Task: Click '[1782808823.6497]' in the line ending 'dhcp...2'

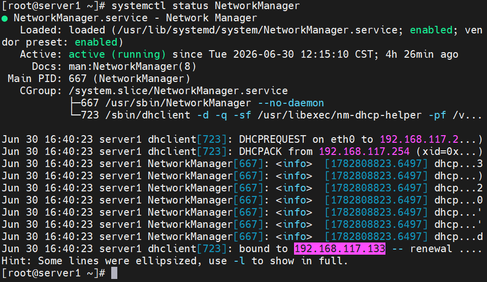Action: pos(376,188)
